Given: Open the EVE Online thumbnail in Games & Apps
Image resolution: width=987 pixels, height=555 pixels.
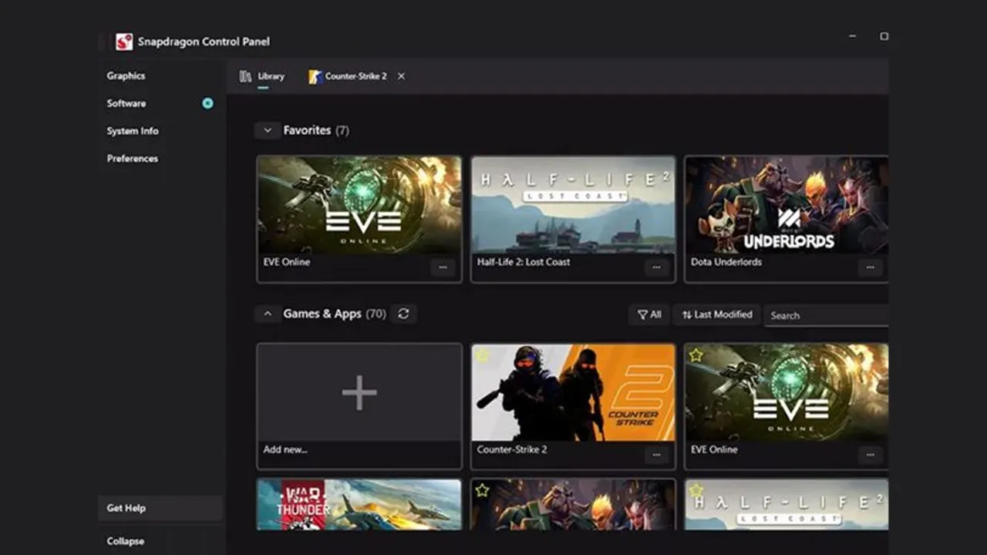Looking at the screenshot, I should coord(787,393).
